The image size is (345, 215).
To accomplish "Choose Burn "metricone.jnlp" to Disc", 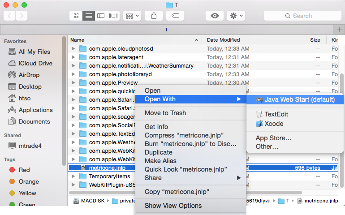I will (191, 144).
